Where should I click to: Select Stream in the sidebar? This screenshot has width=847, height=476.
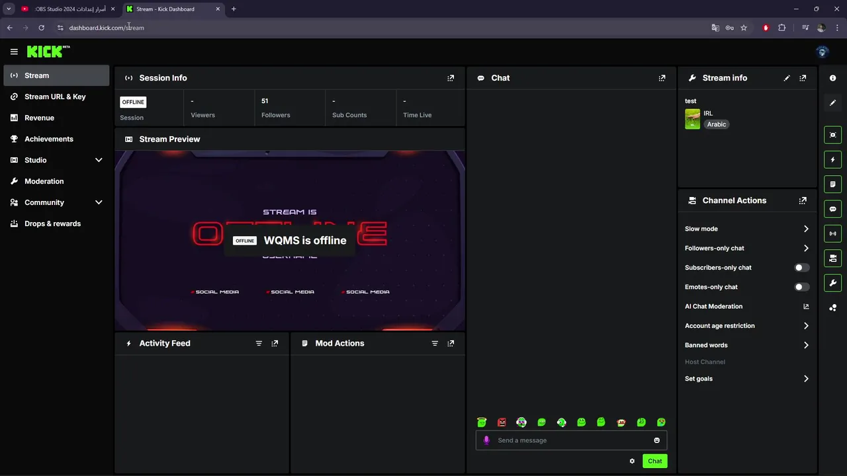click(x=56, y=75)
